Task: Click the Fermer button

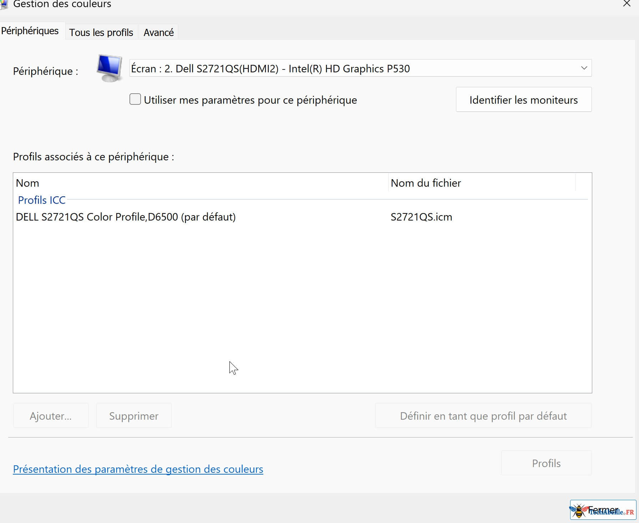Action: pos(603,510)
